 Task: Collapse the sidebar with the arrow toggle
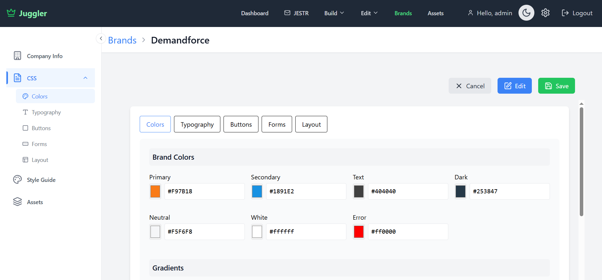(x=101, y=38)
